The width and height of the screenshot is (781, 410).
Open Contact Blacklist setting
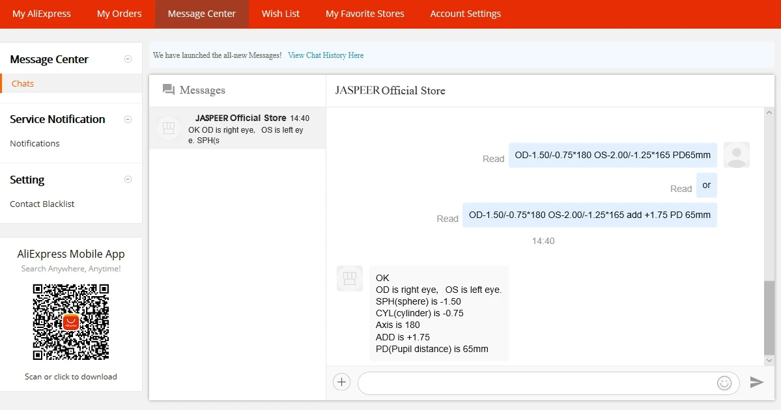pyautogui.click(x=42, y=204)
